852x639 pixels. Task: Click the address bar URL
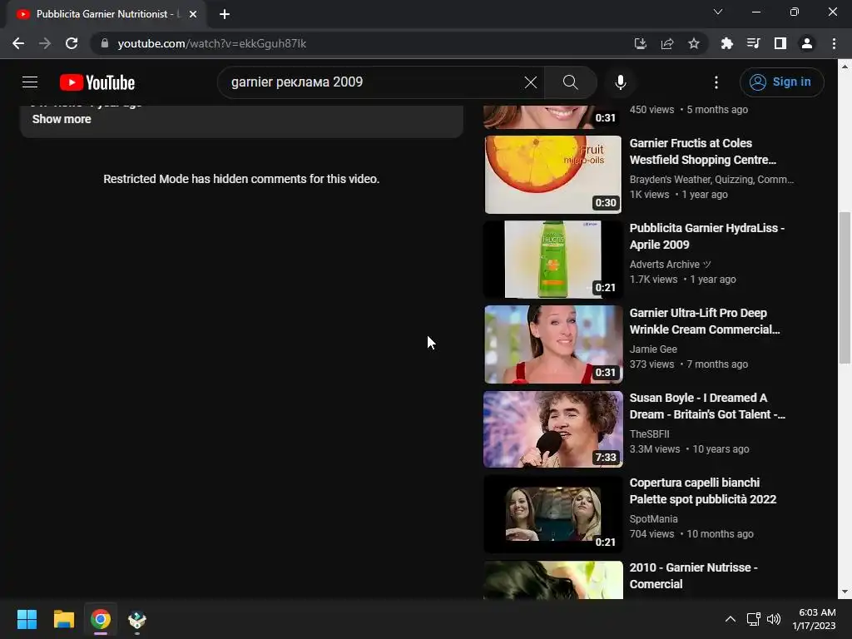click(x=212, y=43)
